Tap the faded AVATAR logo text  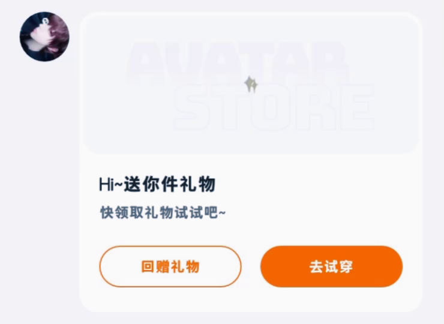237,64
